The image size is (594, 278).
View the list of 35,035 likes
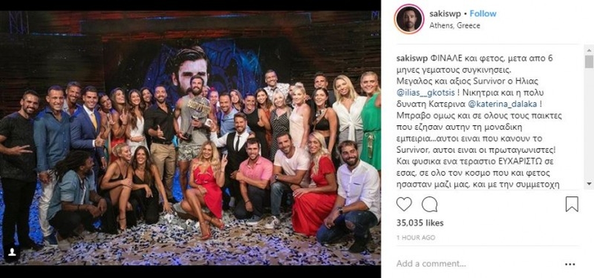(x=420, y=223)
